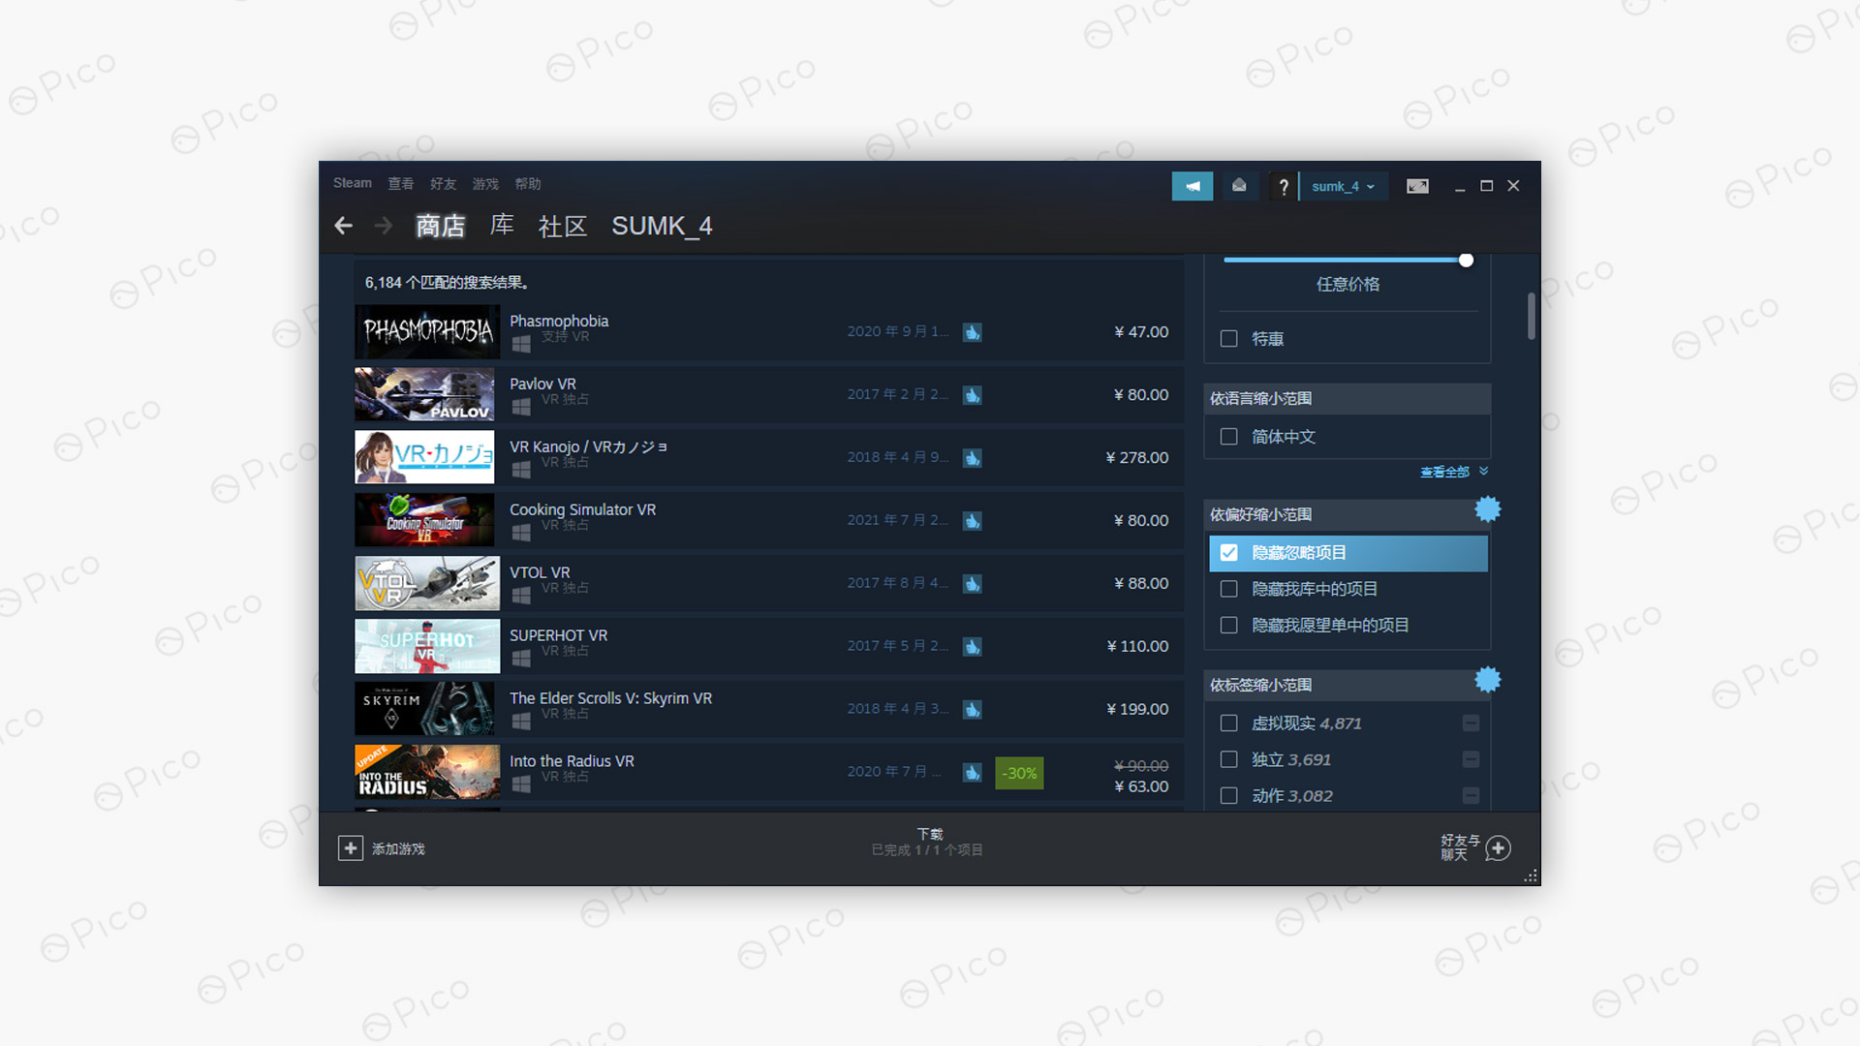Click the announcements megaphone icon

(x=1193, y=186)
